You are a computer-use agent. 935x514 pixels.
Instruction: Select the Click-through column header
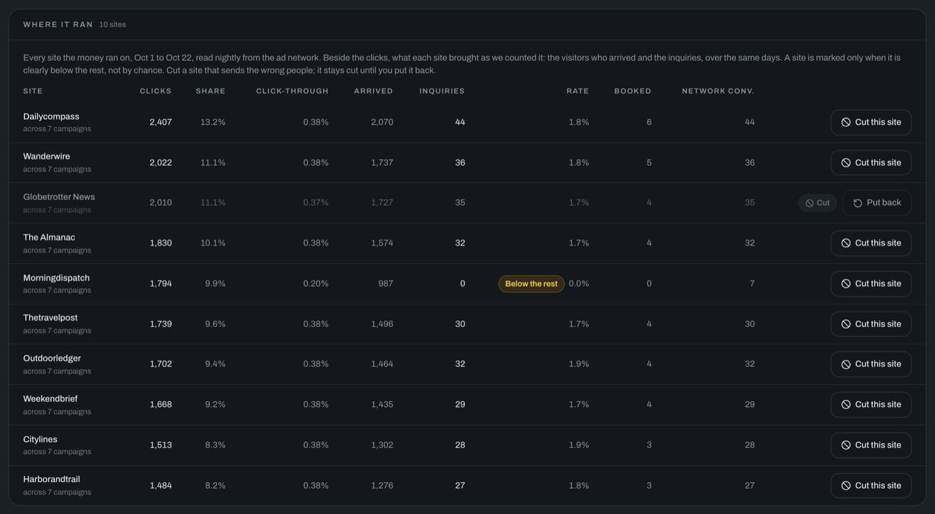coord(292,91)
